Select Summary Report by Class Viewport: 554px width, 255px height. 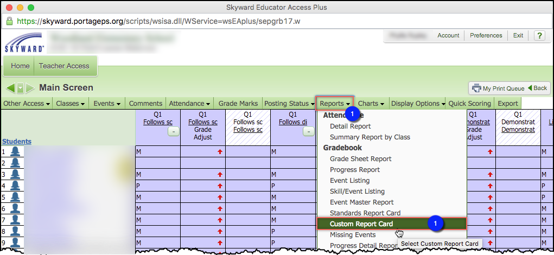(x=370, y=137)
